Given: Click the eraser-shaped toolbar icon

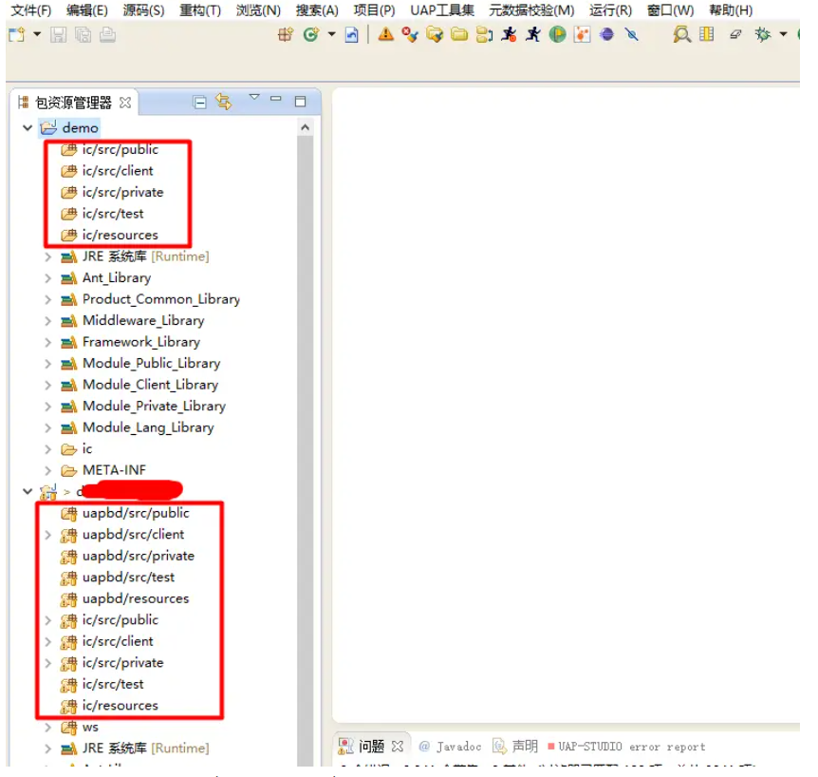Looking at the screenshot, I should click(735, 35).
